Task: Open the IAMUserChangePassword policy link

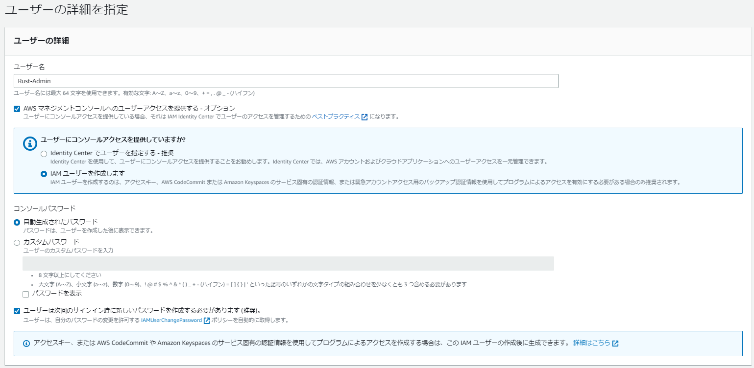Action: point(171,321)
